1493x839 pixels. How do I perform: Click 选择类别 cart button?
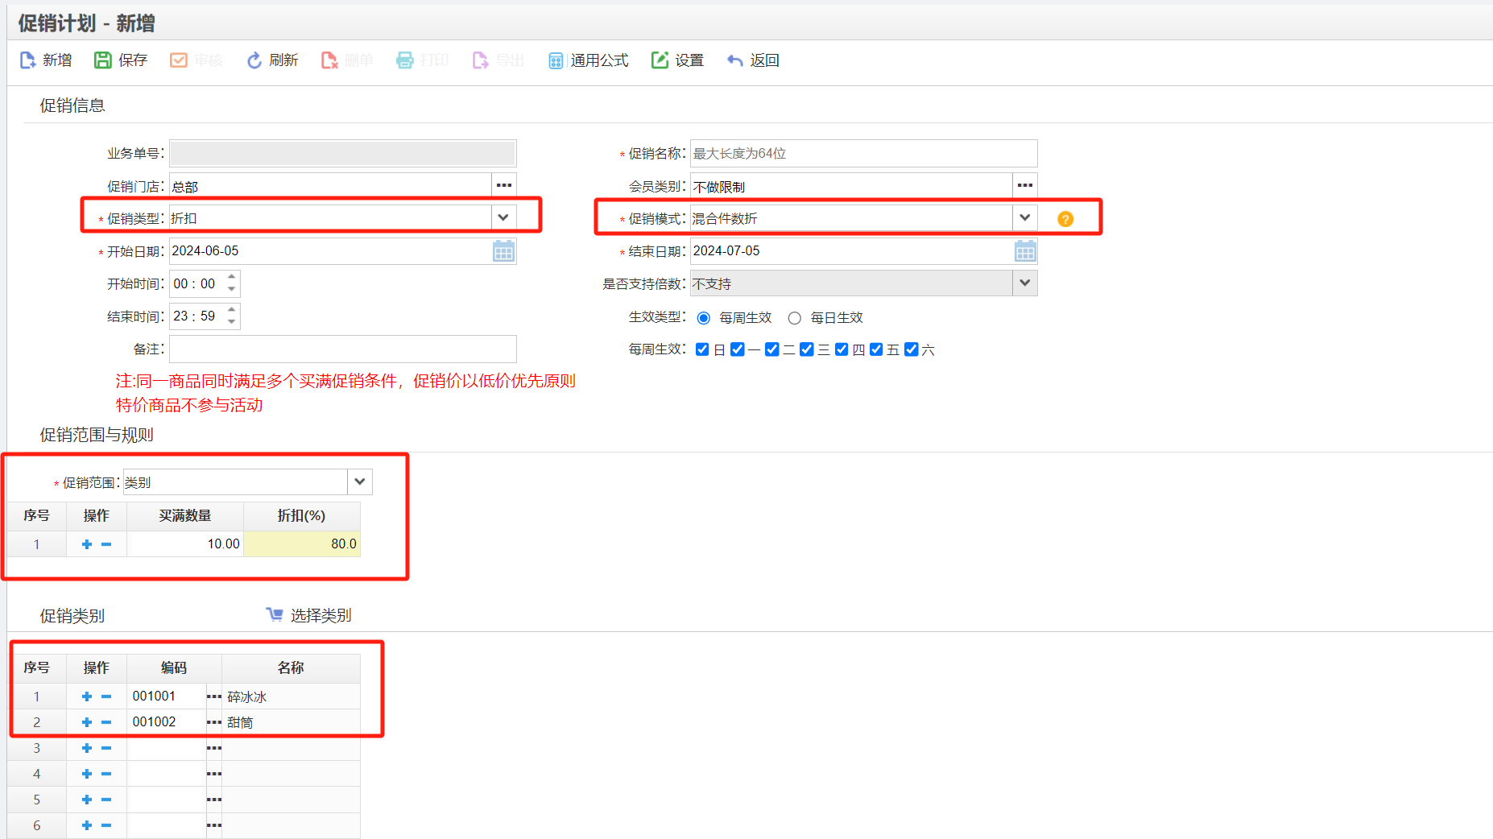pos(309,615)
